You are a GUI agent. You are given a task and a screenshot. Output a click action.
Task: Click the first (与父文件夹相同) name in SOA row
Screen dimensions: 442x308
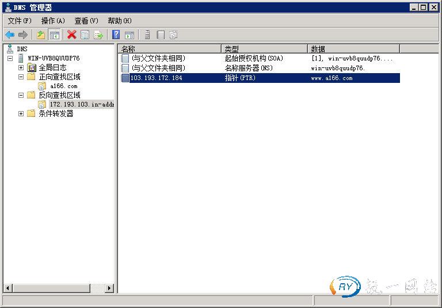pyautogui.click(x=158, y=58)
